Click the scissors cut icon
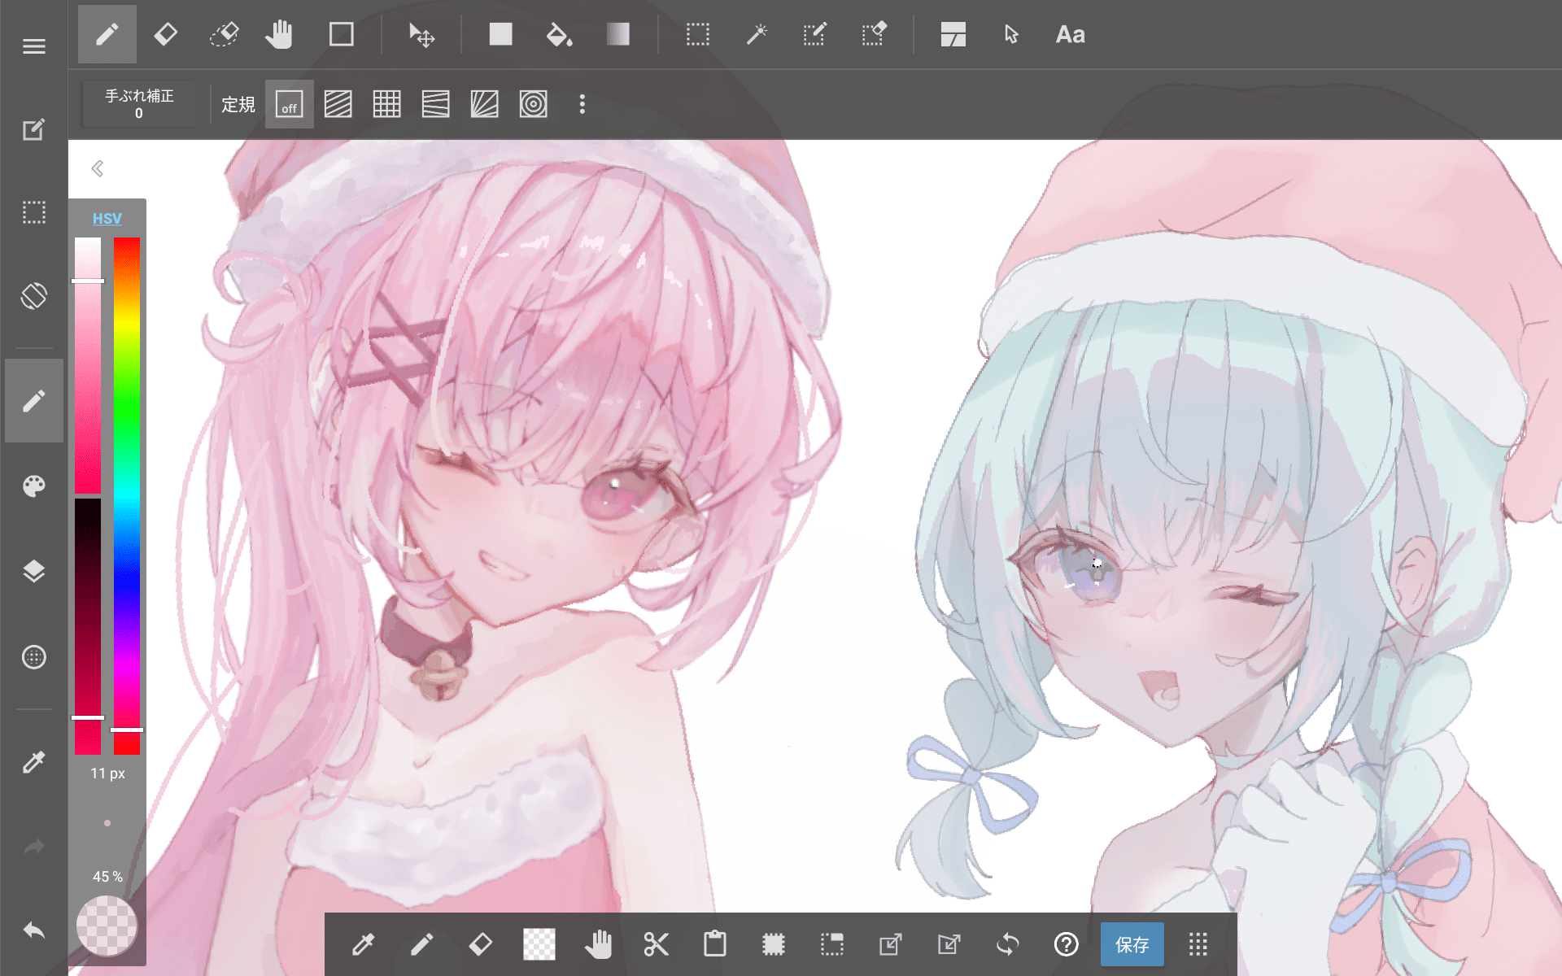Image resolution: width=1562 pixels, height=976 pixels. click(656, 944)
